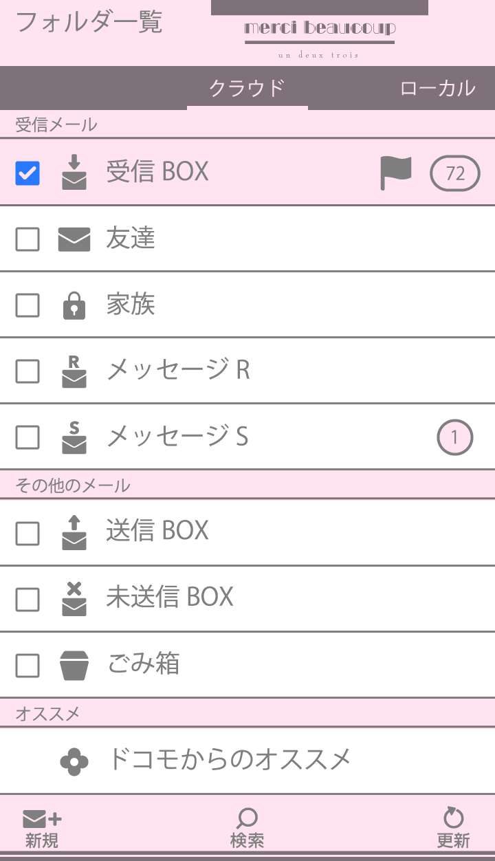Viewport: 495px width, 861px height.
Task: Click the flag icon on 受信BOX
Action: click(396, 173)
